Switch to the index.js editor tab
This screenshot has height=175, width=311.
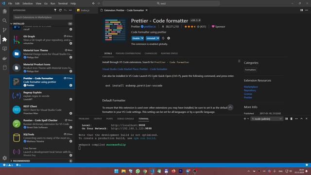point(86,10)
